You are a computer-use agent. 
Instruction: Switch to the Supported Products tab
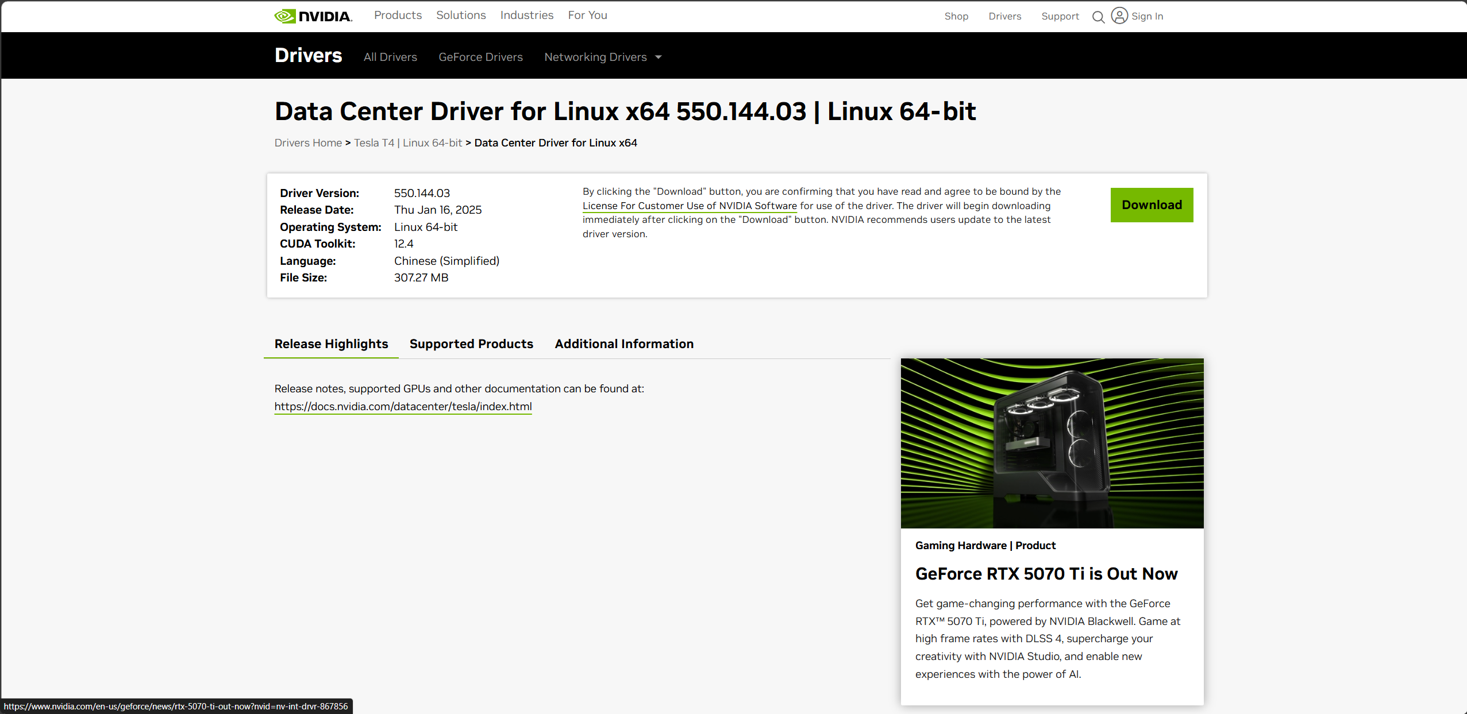click(x=471, y=344)
